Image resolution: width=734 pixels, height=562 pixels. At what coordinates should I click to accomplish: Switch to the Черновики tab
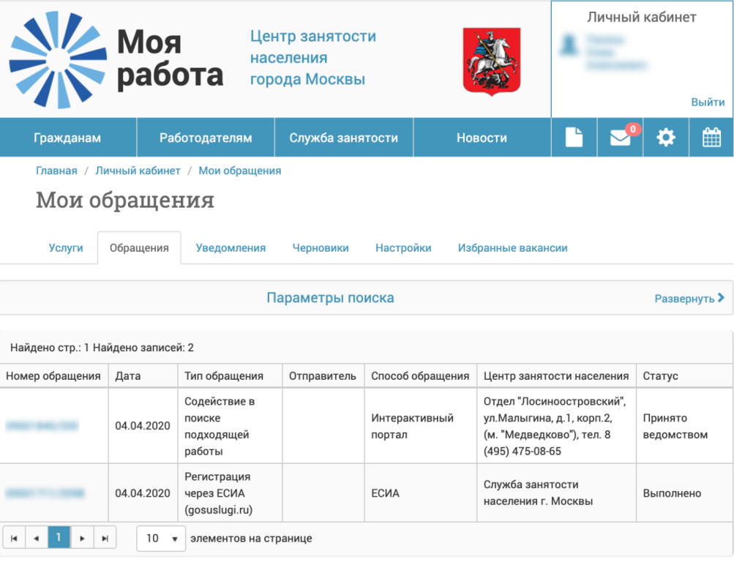[321, 248]
